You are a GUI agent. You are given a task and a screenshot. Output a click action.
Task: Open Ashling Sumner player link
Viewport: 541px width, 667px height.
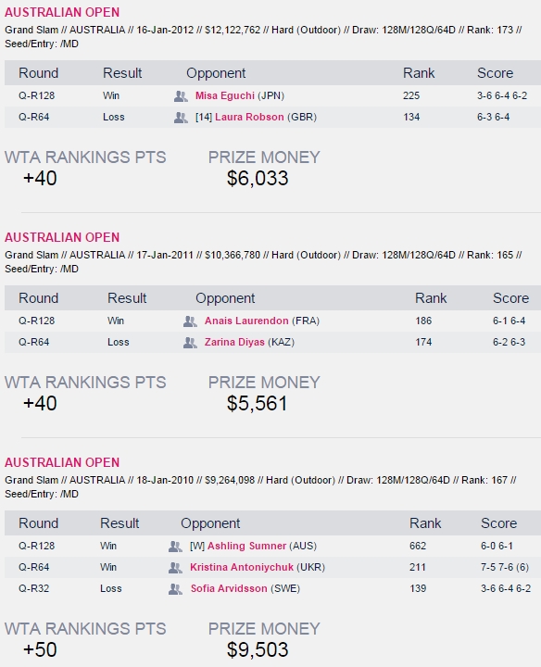pyautogui.click(x=246, y=546)
